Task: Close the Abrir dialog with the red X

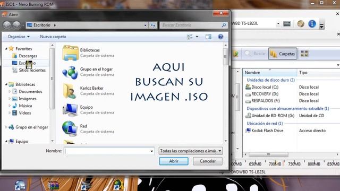Action: (221, 13)
